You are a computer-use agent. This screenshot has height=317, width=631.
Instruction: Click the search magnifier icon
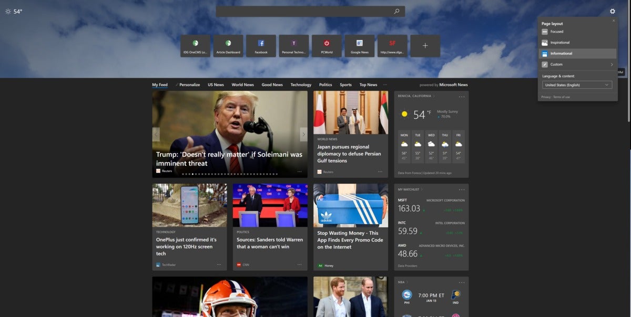397,11
